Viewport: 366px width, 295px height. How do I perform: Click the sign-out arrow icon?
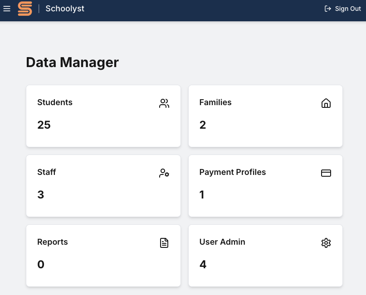(x=328, y=9)
